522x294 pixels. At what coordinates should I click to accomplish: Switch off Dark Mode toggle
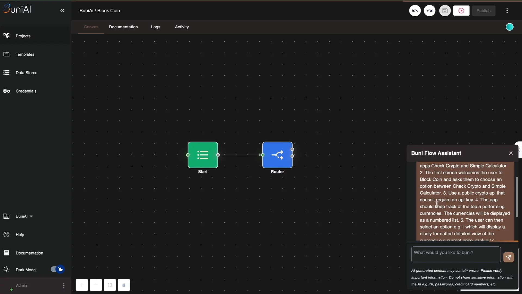[x=58, y=269]
